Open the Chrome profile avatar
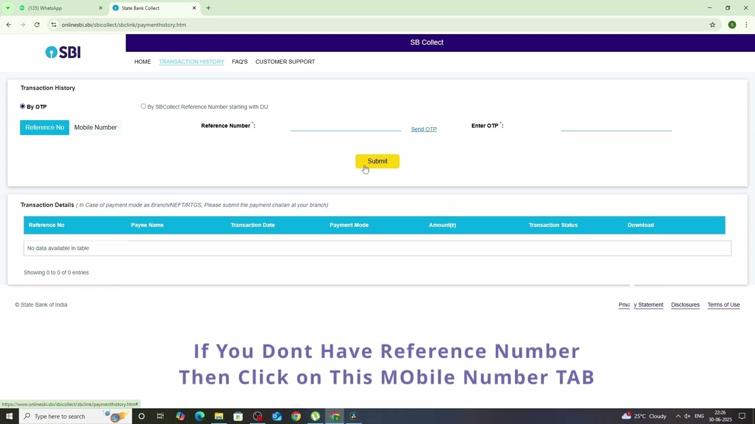The width and height of the screenshot is (755, 424). [x=732, y=25]
